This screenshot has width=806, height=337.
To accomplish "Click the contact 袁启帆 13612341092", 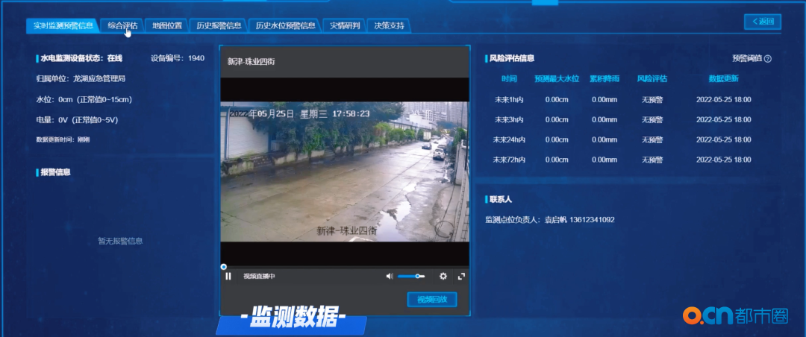I will (579, 220).
